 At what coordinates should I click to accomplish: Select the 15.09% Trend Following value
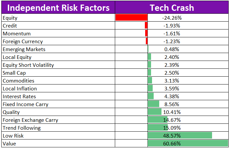(x=172, y=128)
